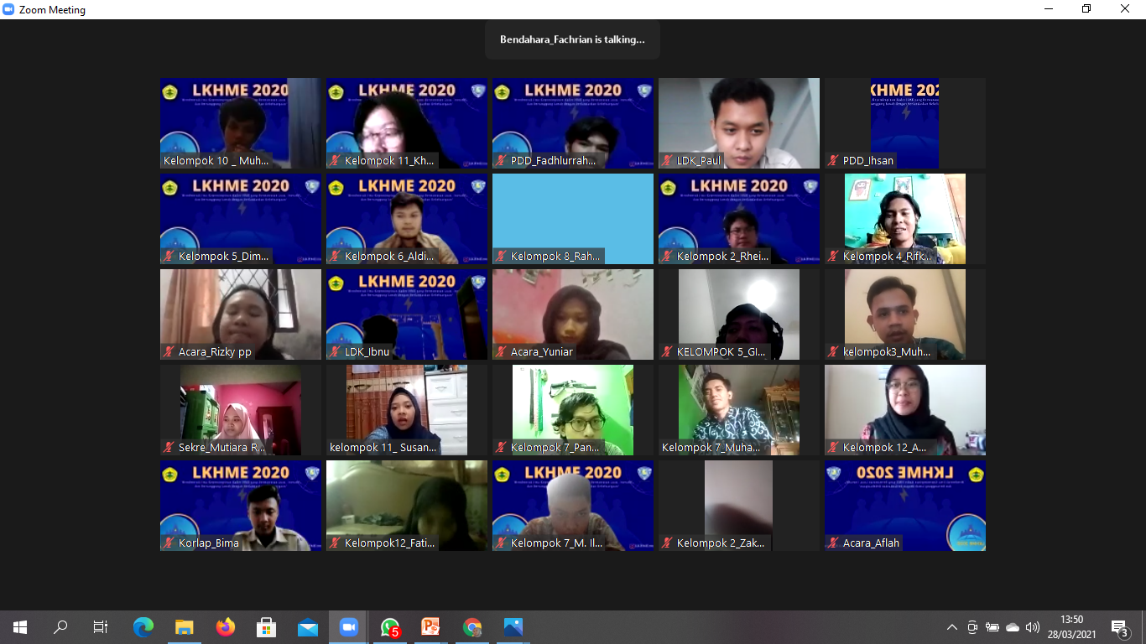The width and height of the screenshot is (1146, 644).
Task: Click the muted mic icon on LDK_Paul
Action: pos(668,161)
